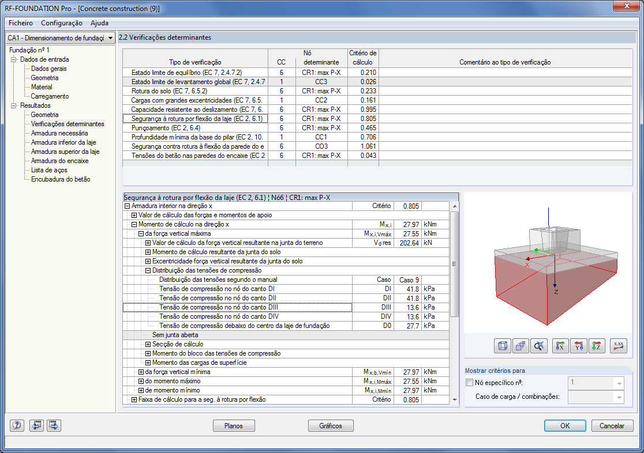Collapse 'Momento de cálculo na direção x'

(134, 224)
